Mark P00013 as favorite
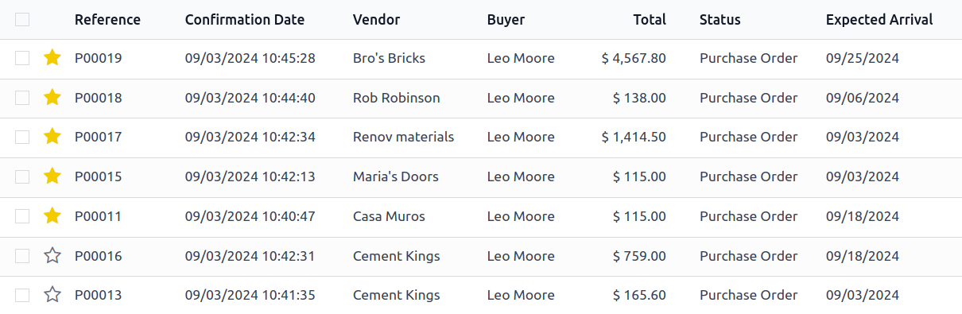The height and width of the screenshot is (314, 962). [52, 295]
